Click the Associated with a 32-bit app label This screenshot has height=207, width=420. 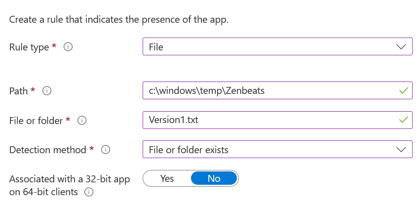pos(69,179)
